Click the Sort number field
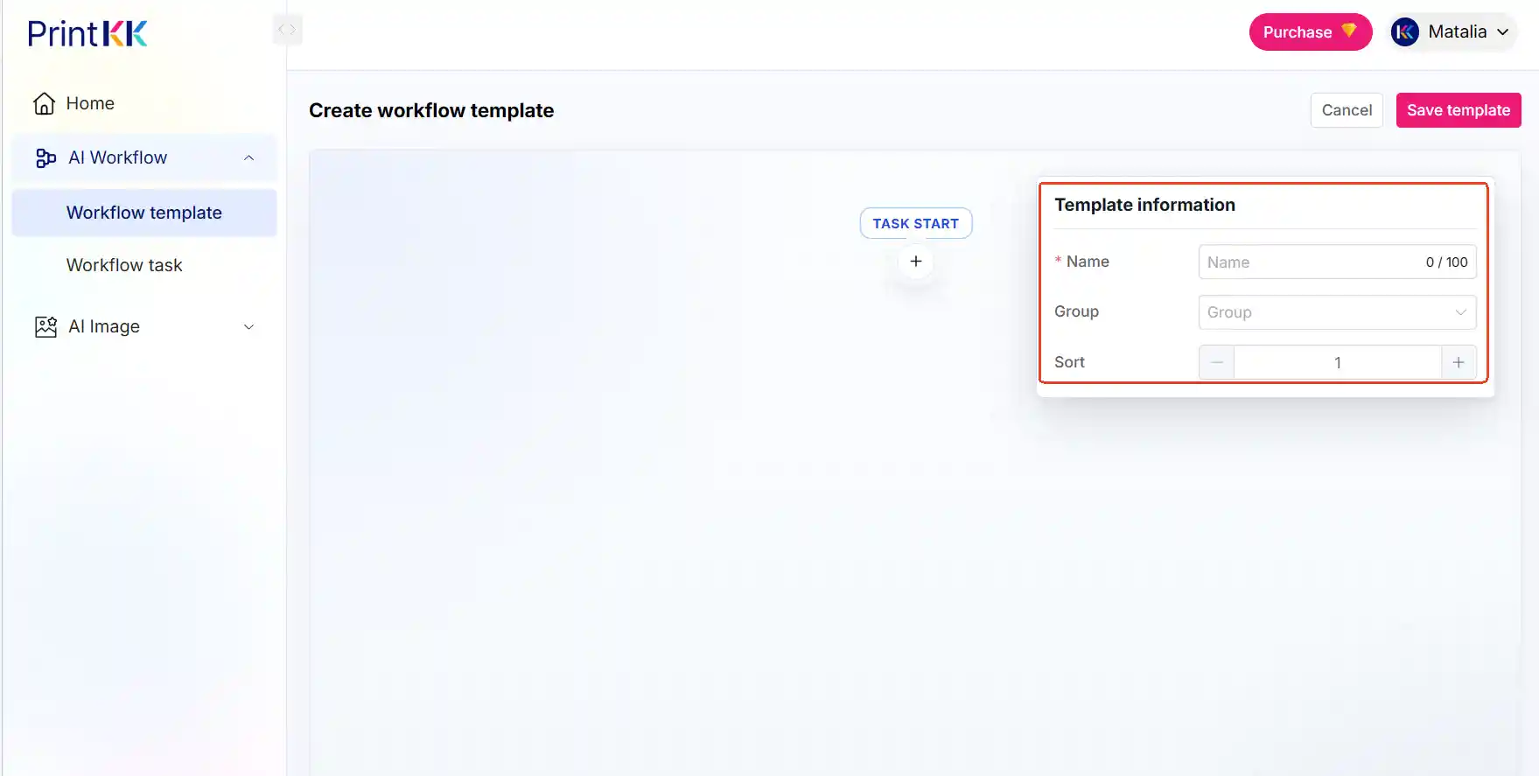Screen dimensions: 1539x776 pyautogui.click(x=1338, y=362)
